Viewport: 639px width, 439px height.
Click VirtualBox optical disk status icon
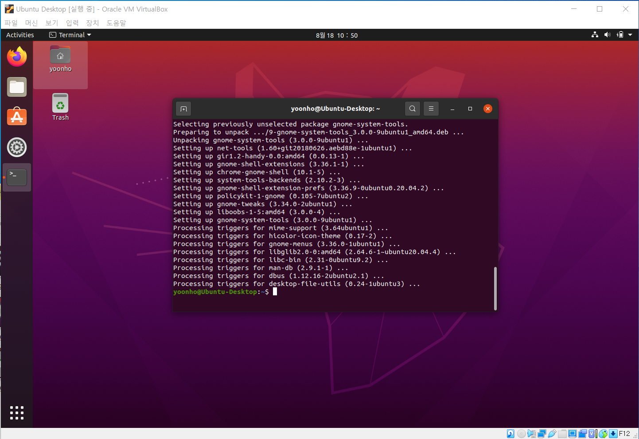(x=522, y=434)
